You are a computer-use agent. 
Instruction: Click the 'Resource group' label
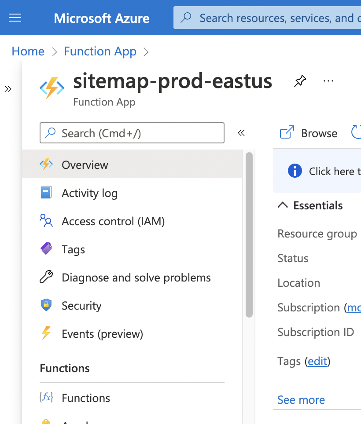point(317,234)
